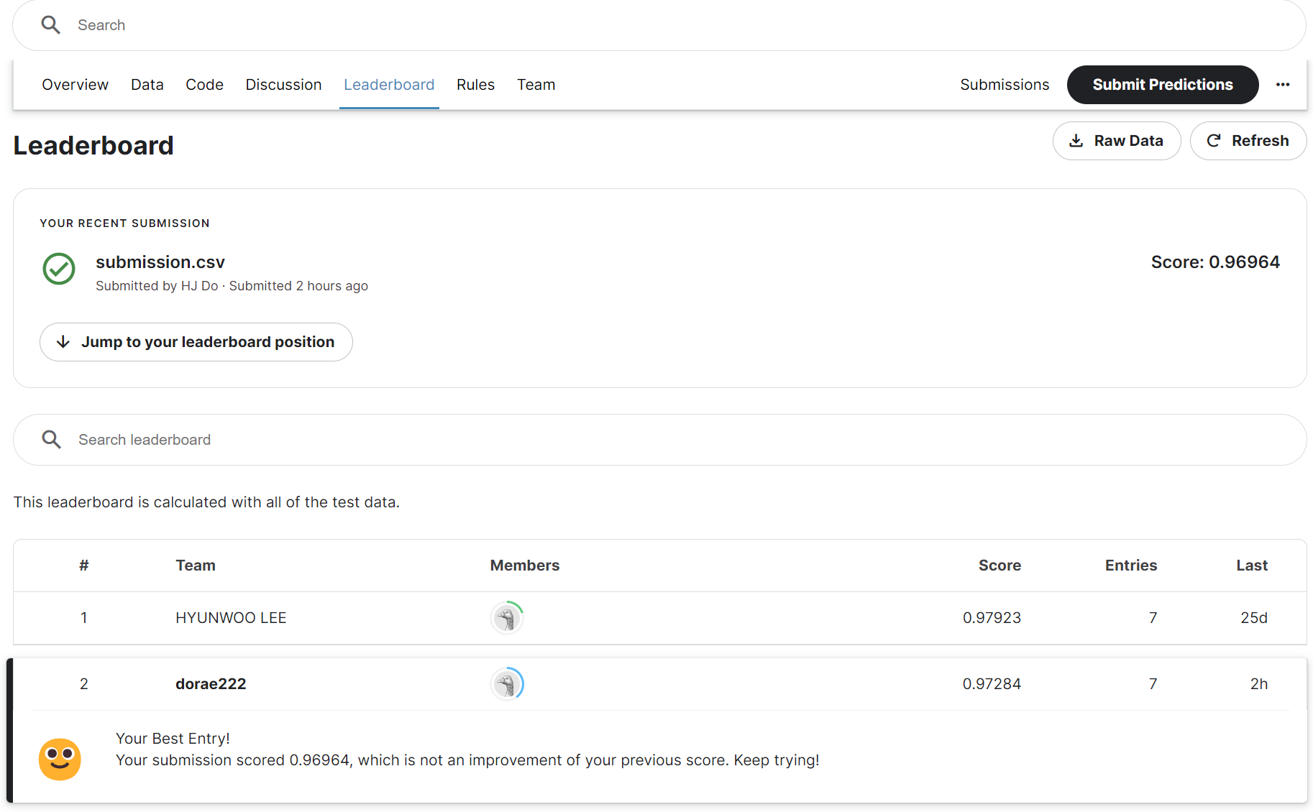
Task: Open HYUNWOO LEE member avatar
Action: coord(507,618)
